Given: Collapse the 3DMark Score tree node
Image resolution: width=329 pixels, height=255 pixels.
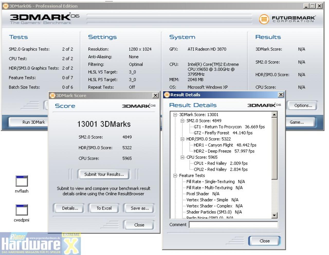Looking at the screenshot, I should [175, 115].
